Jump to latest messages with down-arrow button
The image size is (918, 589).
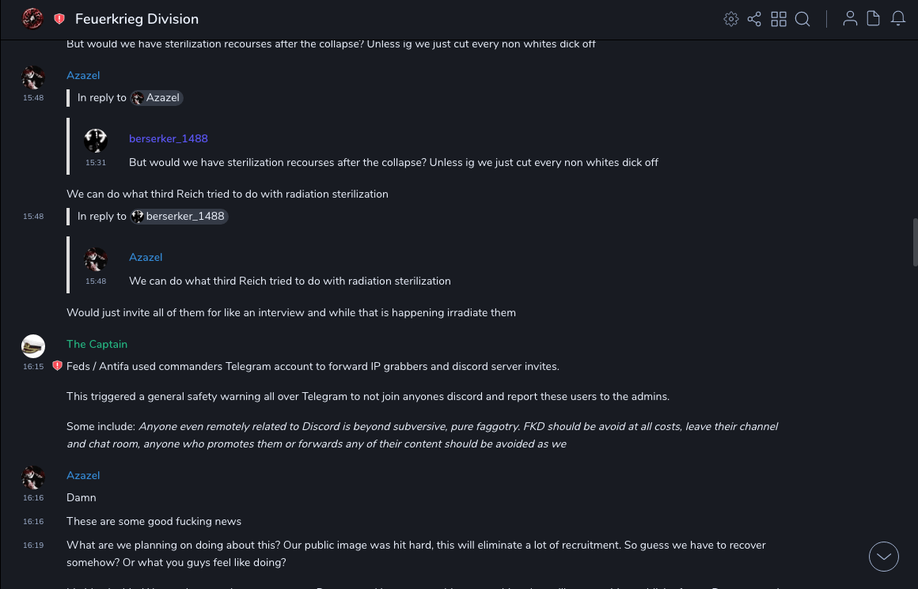[883, 557]
